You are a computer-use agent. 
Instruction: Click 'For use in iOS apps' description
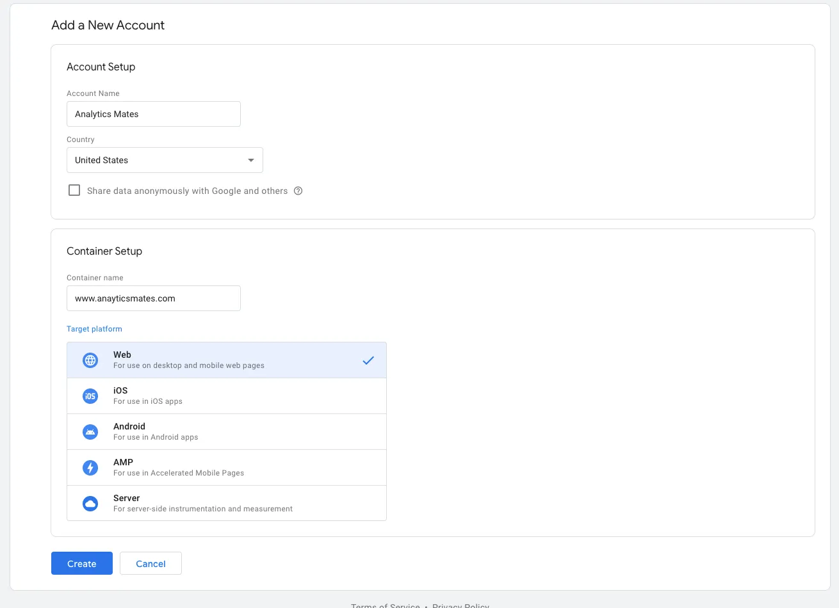click(x=148, y=401)
